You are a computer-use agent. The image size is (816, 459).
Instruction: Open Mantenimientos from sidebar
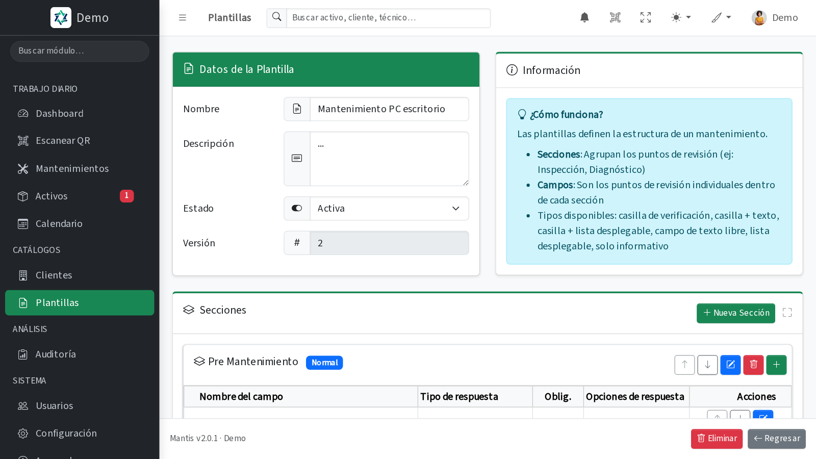click(80, 168)
